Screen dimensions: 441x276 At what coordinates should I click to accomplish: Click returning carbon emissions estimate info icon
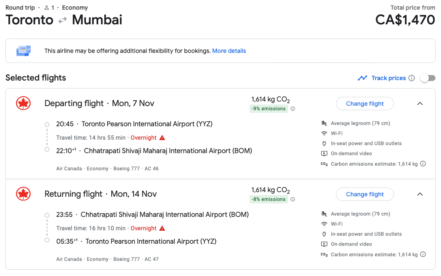(x=423, y=254)
